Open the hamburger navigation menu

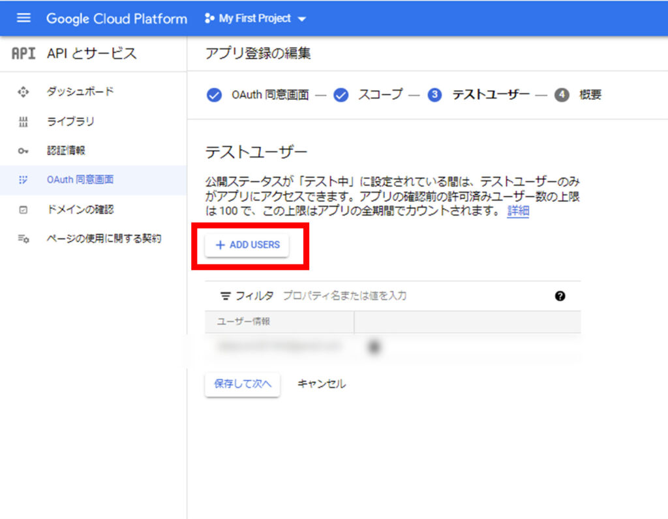[x=23, y=18]
